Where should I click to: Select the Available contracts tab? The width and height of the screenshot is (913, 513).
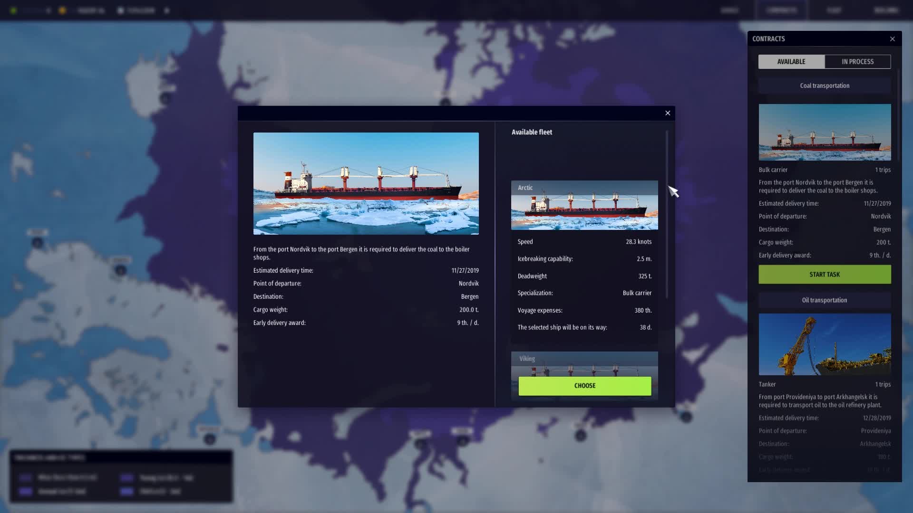pos(791,62)
